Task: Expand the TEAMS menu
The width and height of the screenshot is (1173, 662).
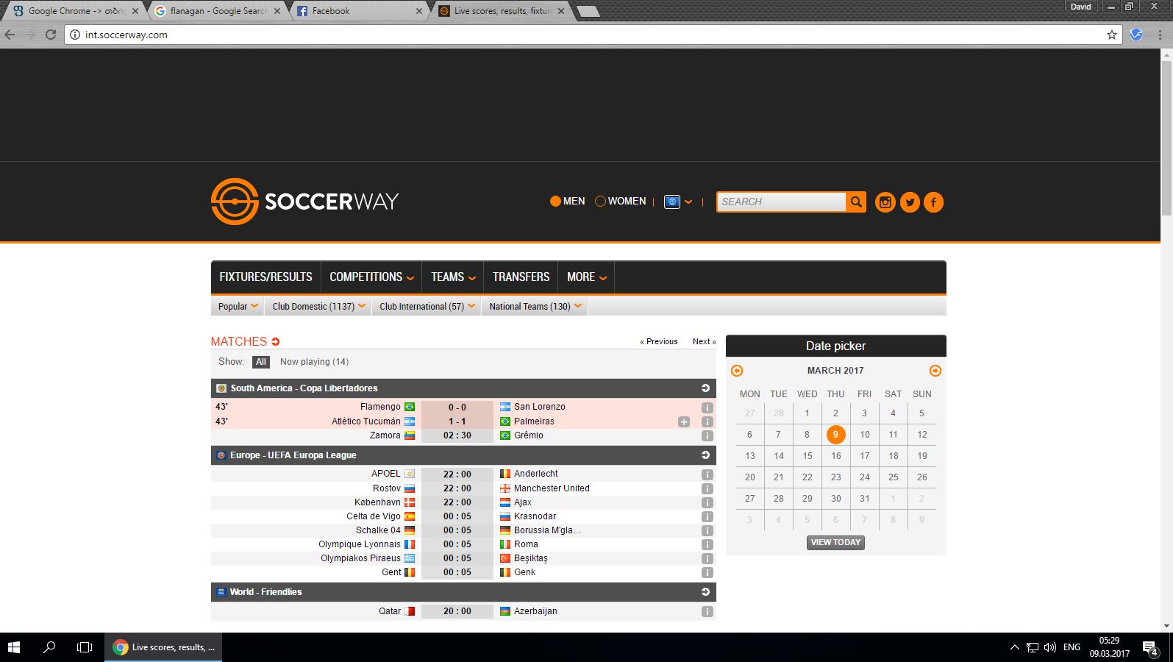Action: [453, 277]
